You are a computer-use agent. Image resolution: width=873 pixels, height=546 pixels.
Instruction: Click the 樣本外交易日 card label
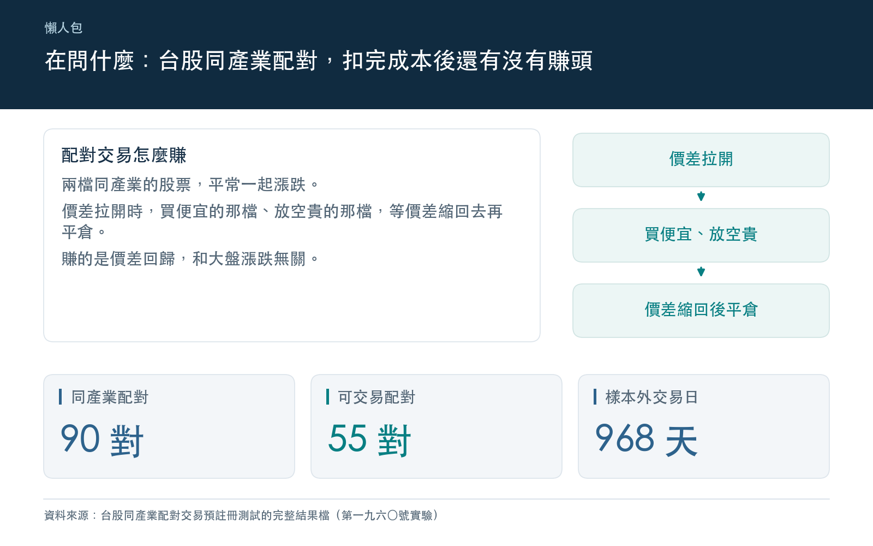click(651, 397)
